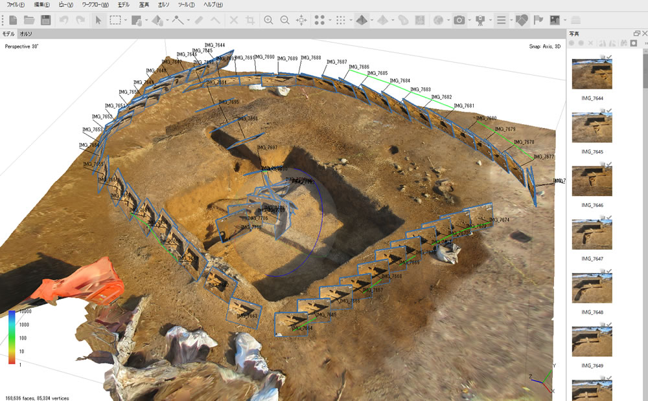Viewport: 648px width, 401px height.
Task: Expand the point cloud view dropdown arrow
Action: pyautogui.click(x=330, y=20)
